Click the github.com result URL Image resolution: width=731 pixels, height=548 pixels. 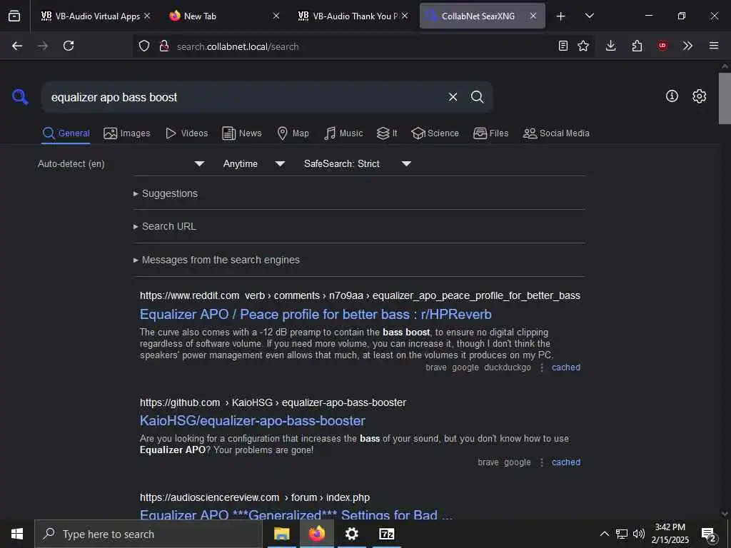(273, 402)
